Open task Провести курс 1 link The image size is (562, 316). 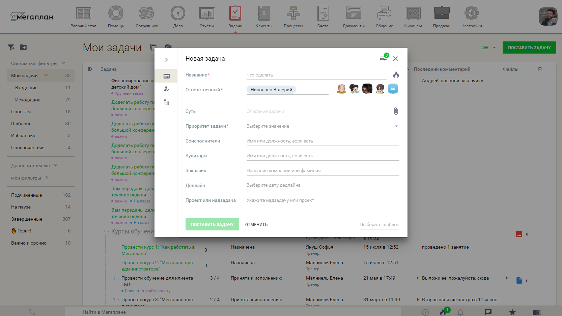point(158,250)
